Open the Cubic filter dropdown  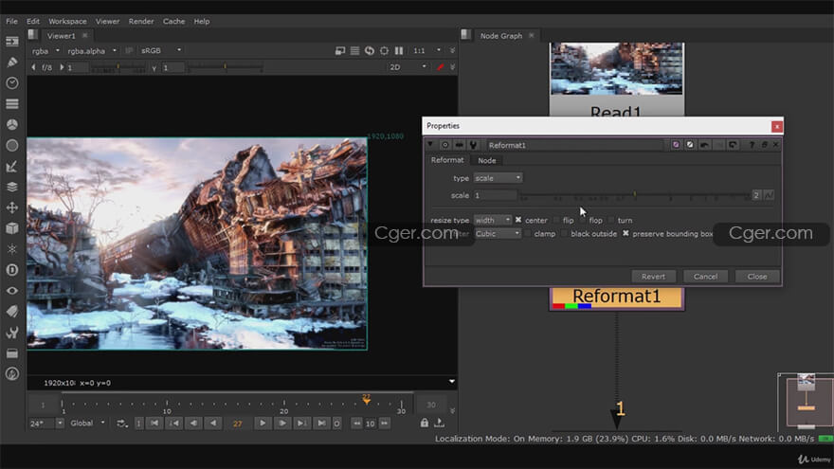(x=498, y=233)
